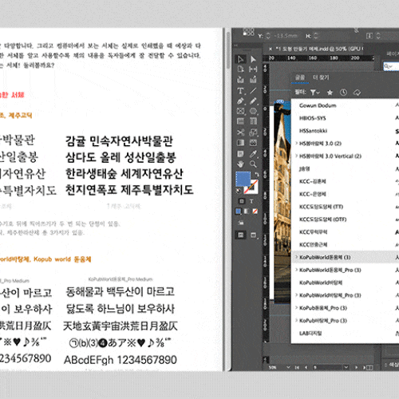Select the Gradient Swatch tool

(x=240, y=143)
